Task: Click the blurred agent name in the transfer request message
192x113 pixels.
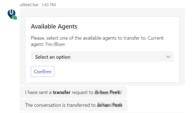Action: coord(108,92)
